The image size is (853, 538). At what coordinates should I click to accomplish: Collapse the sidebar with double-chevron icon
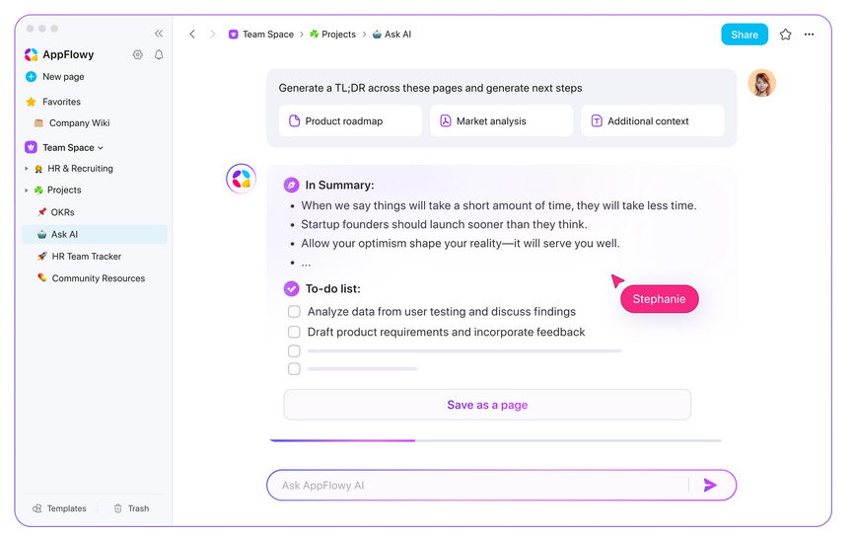click(159, 34)
